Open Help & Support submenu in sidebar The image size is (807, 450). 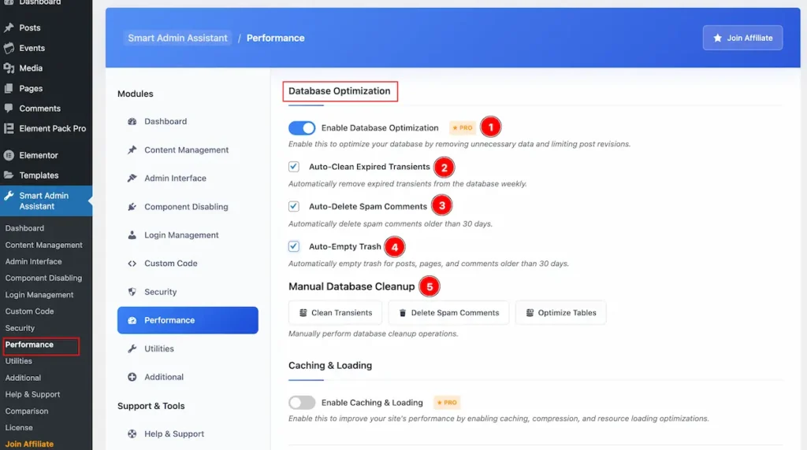tap(32, 394)
